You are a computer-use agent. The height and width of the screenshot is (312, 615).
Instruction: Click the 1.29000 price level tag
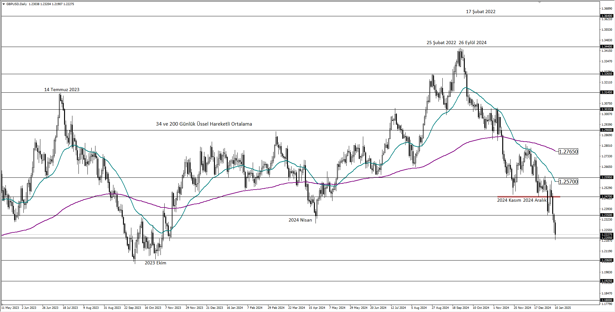tap(607, 130)
